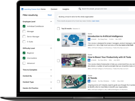Viewport: 135px width, 101px height.
Task: Click LinkedIn icon under AI Trends
Action: pos(89,81)
